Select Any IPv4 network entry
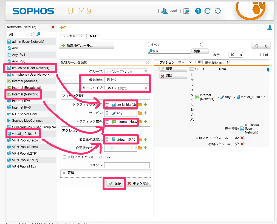Image resolution: width=277 pixels, height=224 pixels. [x=31, y=55]
